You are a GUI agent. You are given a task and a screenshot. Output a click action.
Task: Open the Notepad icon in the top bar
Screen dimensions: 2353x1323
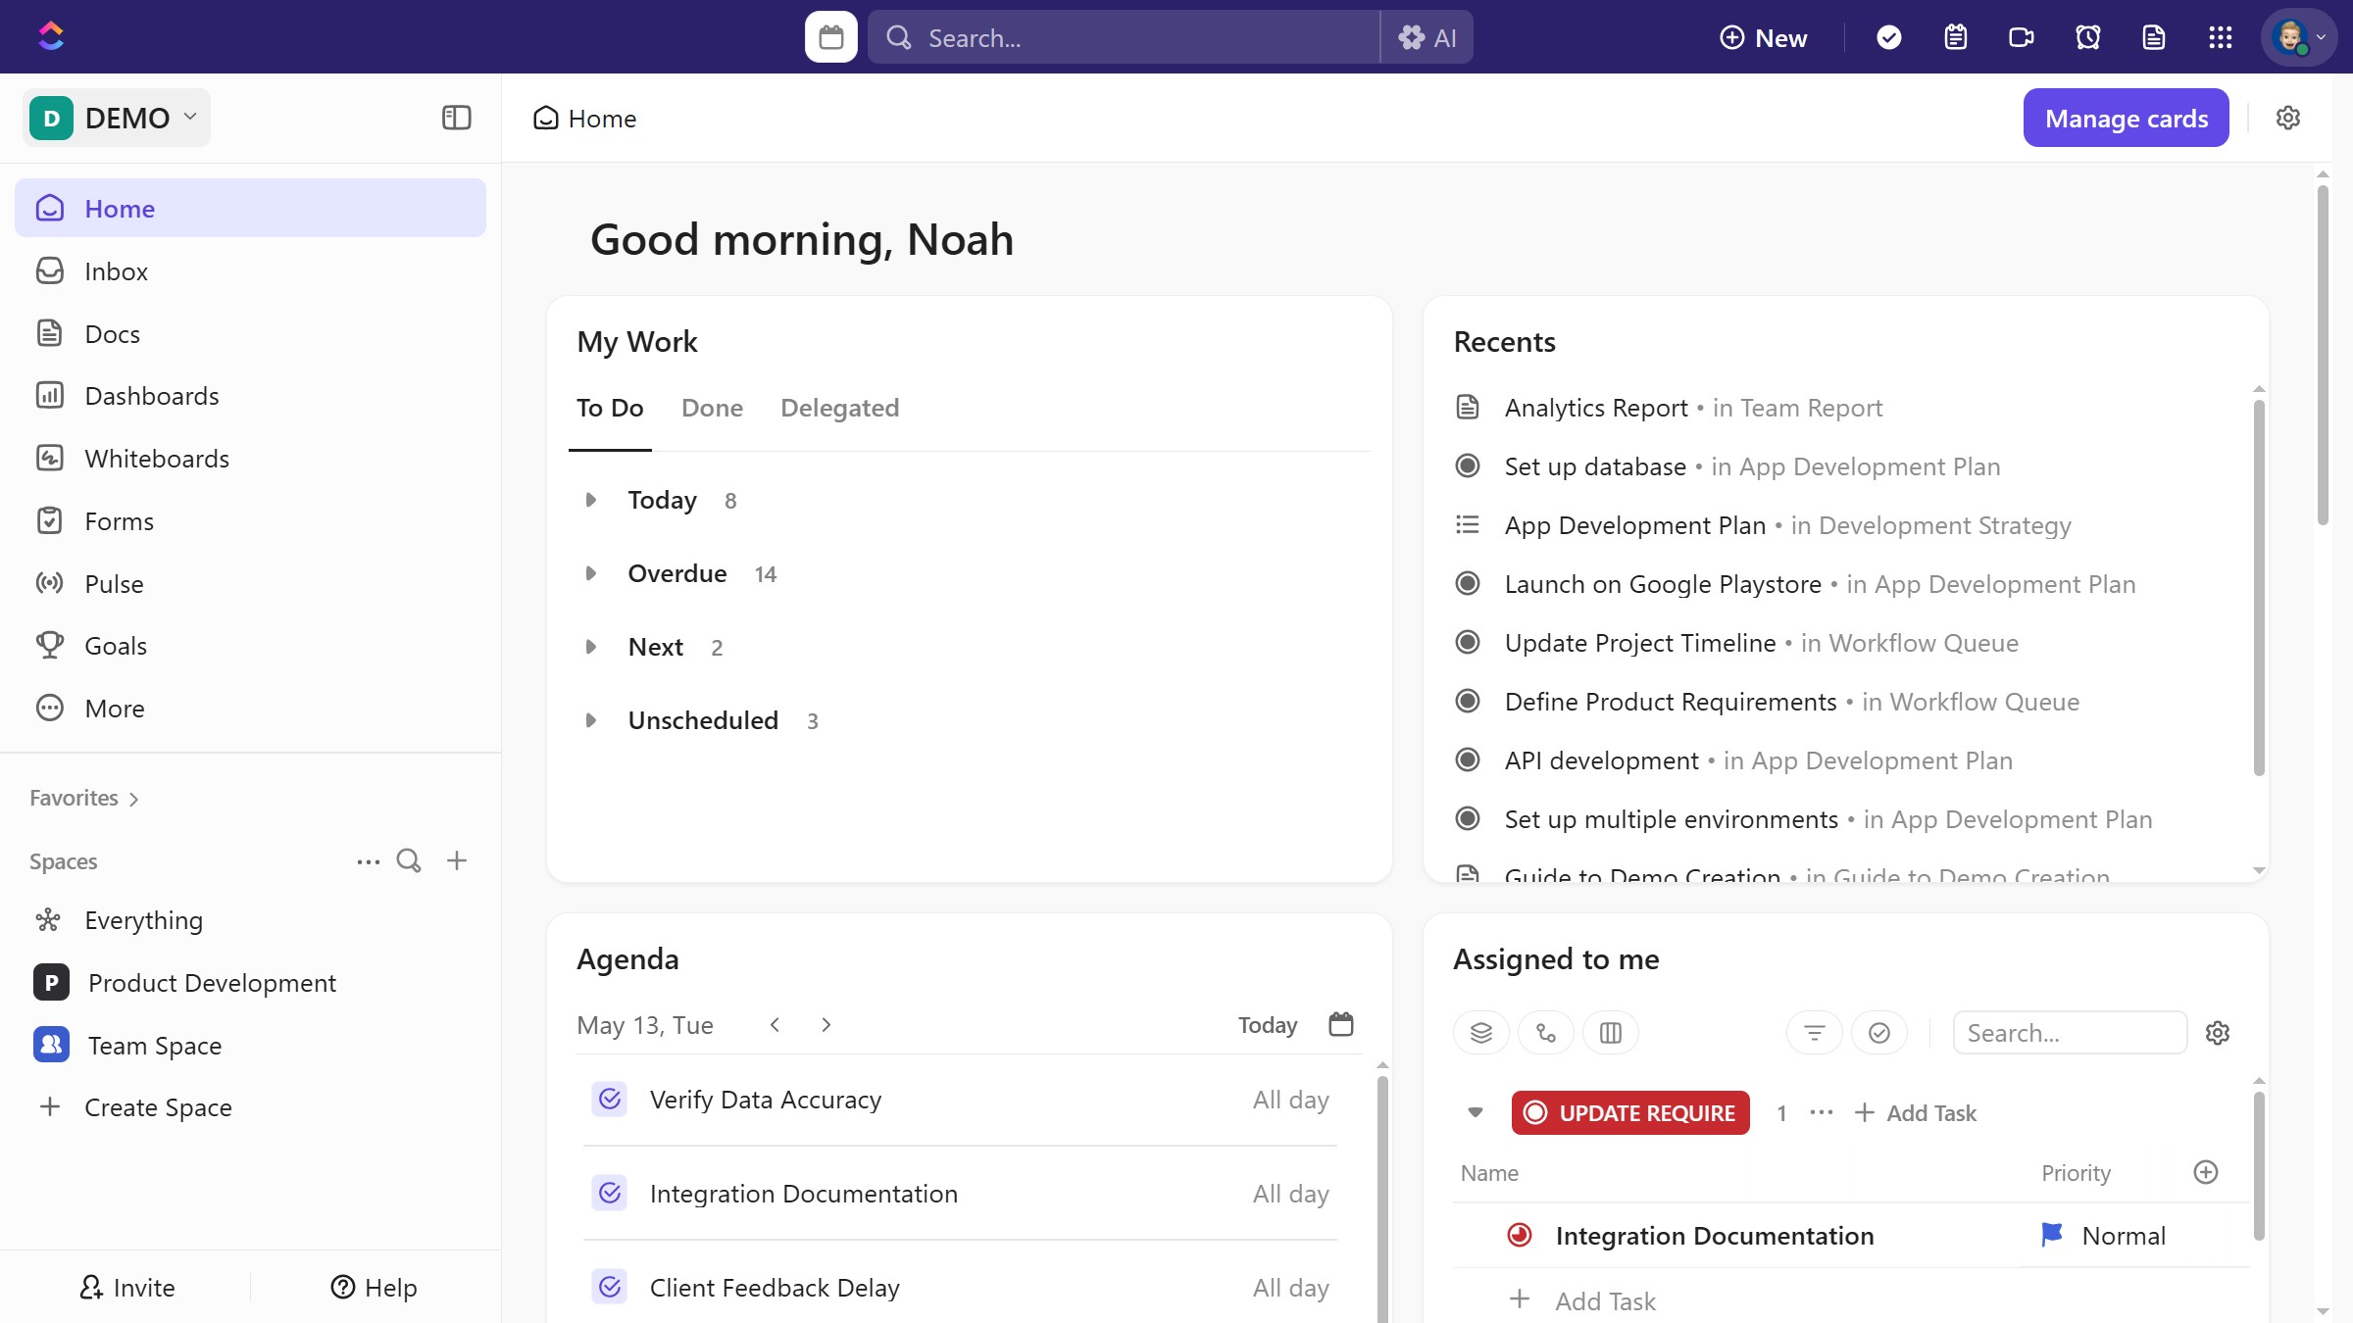(x=1955, y=37)
